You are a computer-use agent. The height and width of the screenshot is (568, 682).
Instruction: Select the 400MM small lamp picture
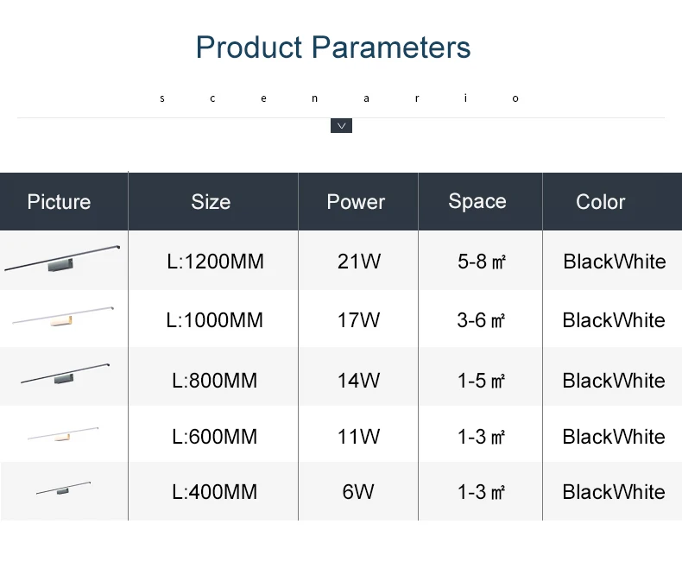pos(64,489)
